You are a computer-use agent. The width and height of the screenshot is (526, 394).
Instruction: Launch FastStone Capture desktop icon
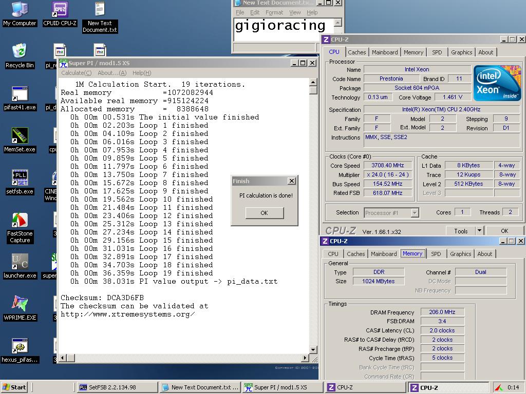(x=20, y=227)
